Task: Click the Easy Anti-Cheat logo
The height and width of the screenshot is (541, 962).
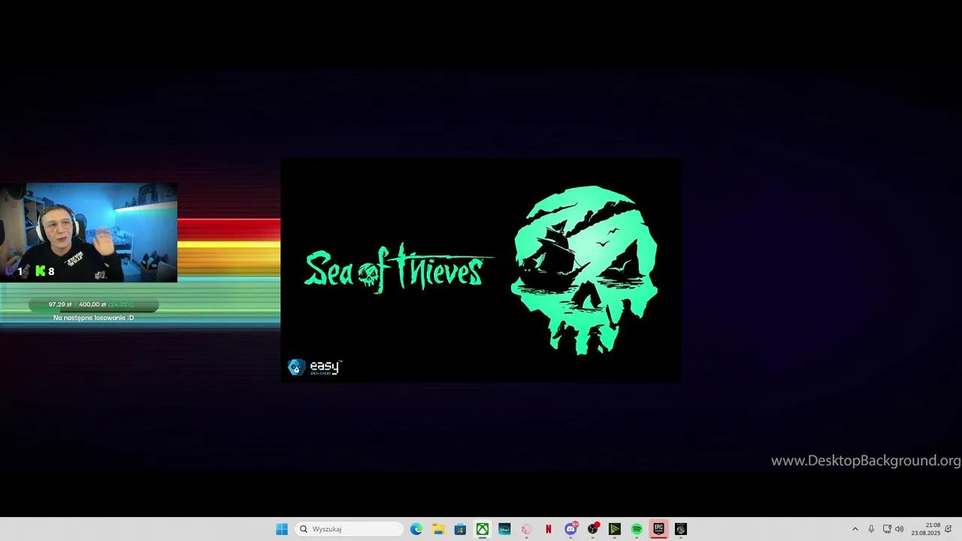Action: tap(315, 367)
